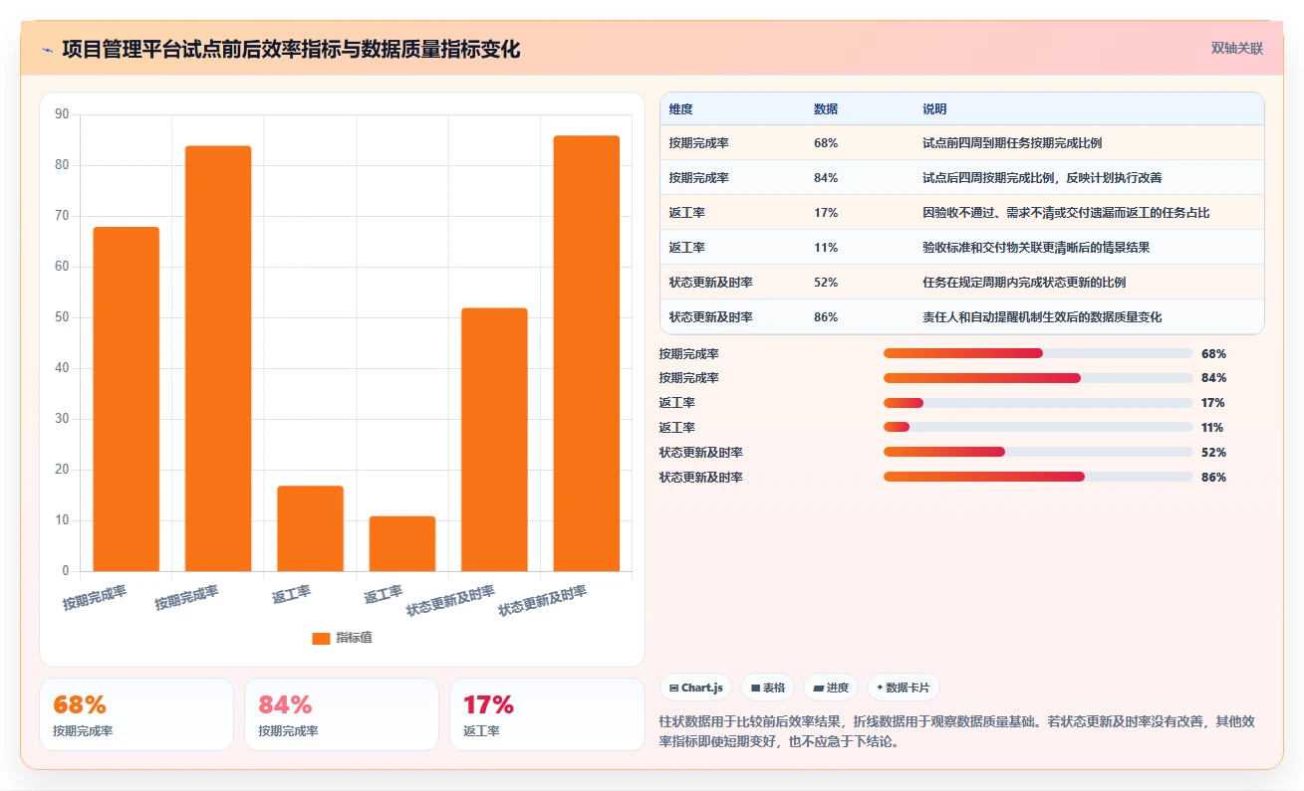Click the 数据 table column header
This screenshot has height=791, width=1304.
[826, 109]
